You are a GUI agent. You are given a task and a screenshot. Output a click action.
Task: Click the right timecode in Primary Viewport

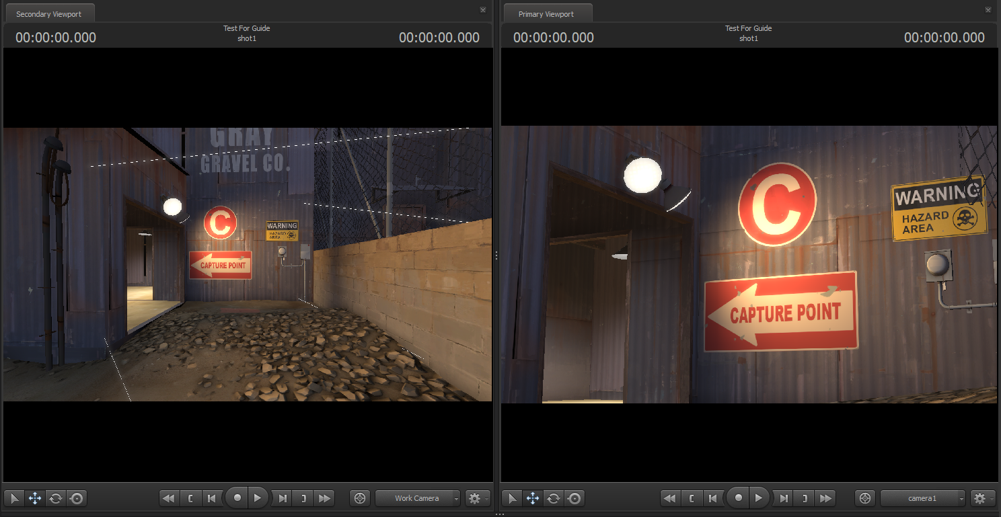pos(944,38)
